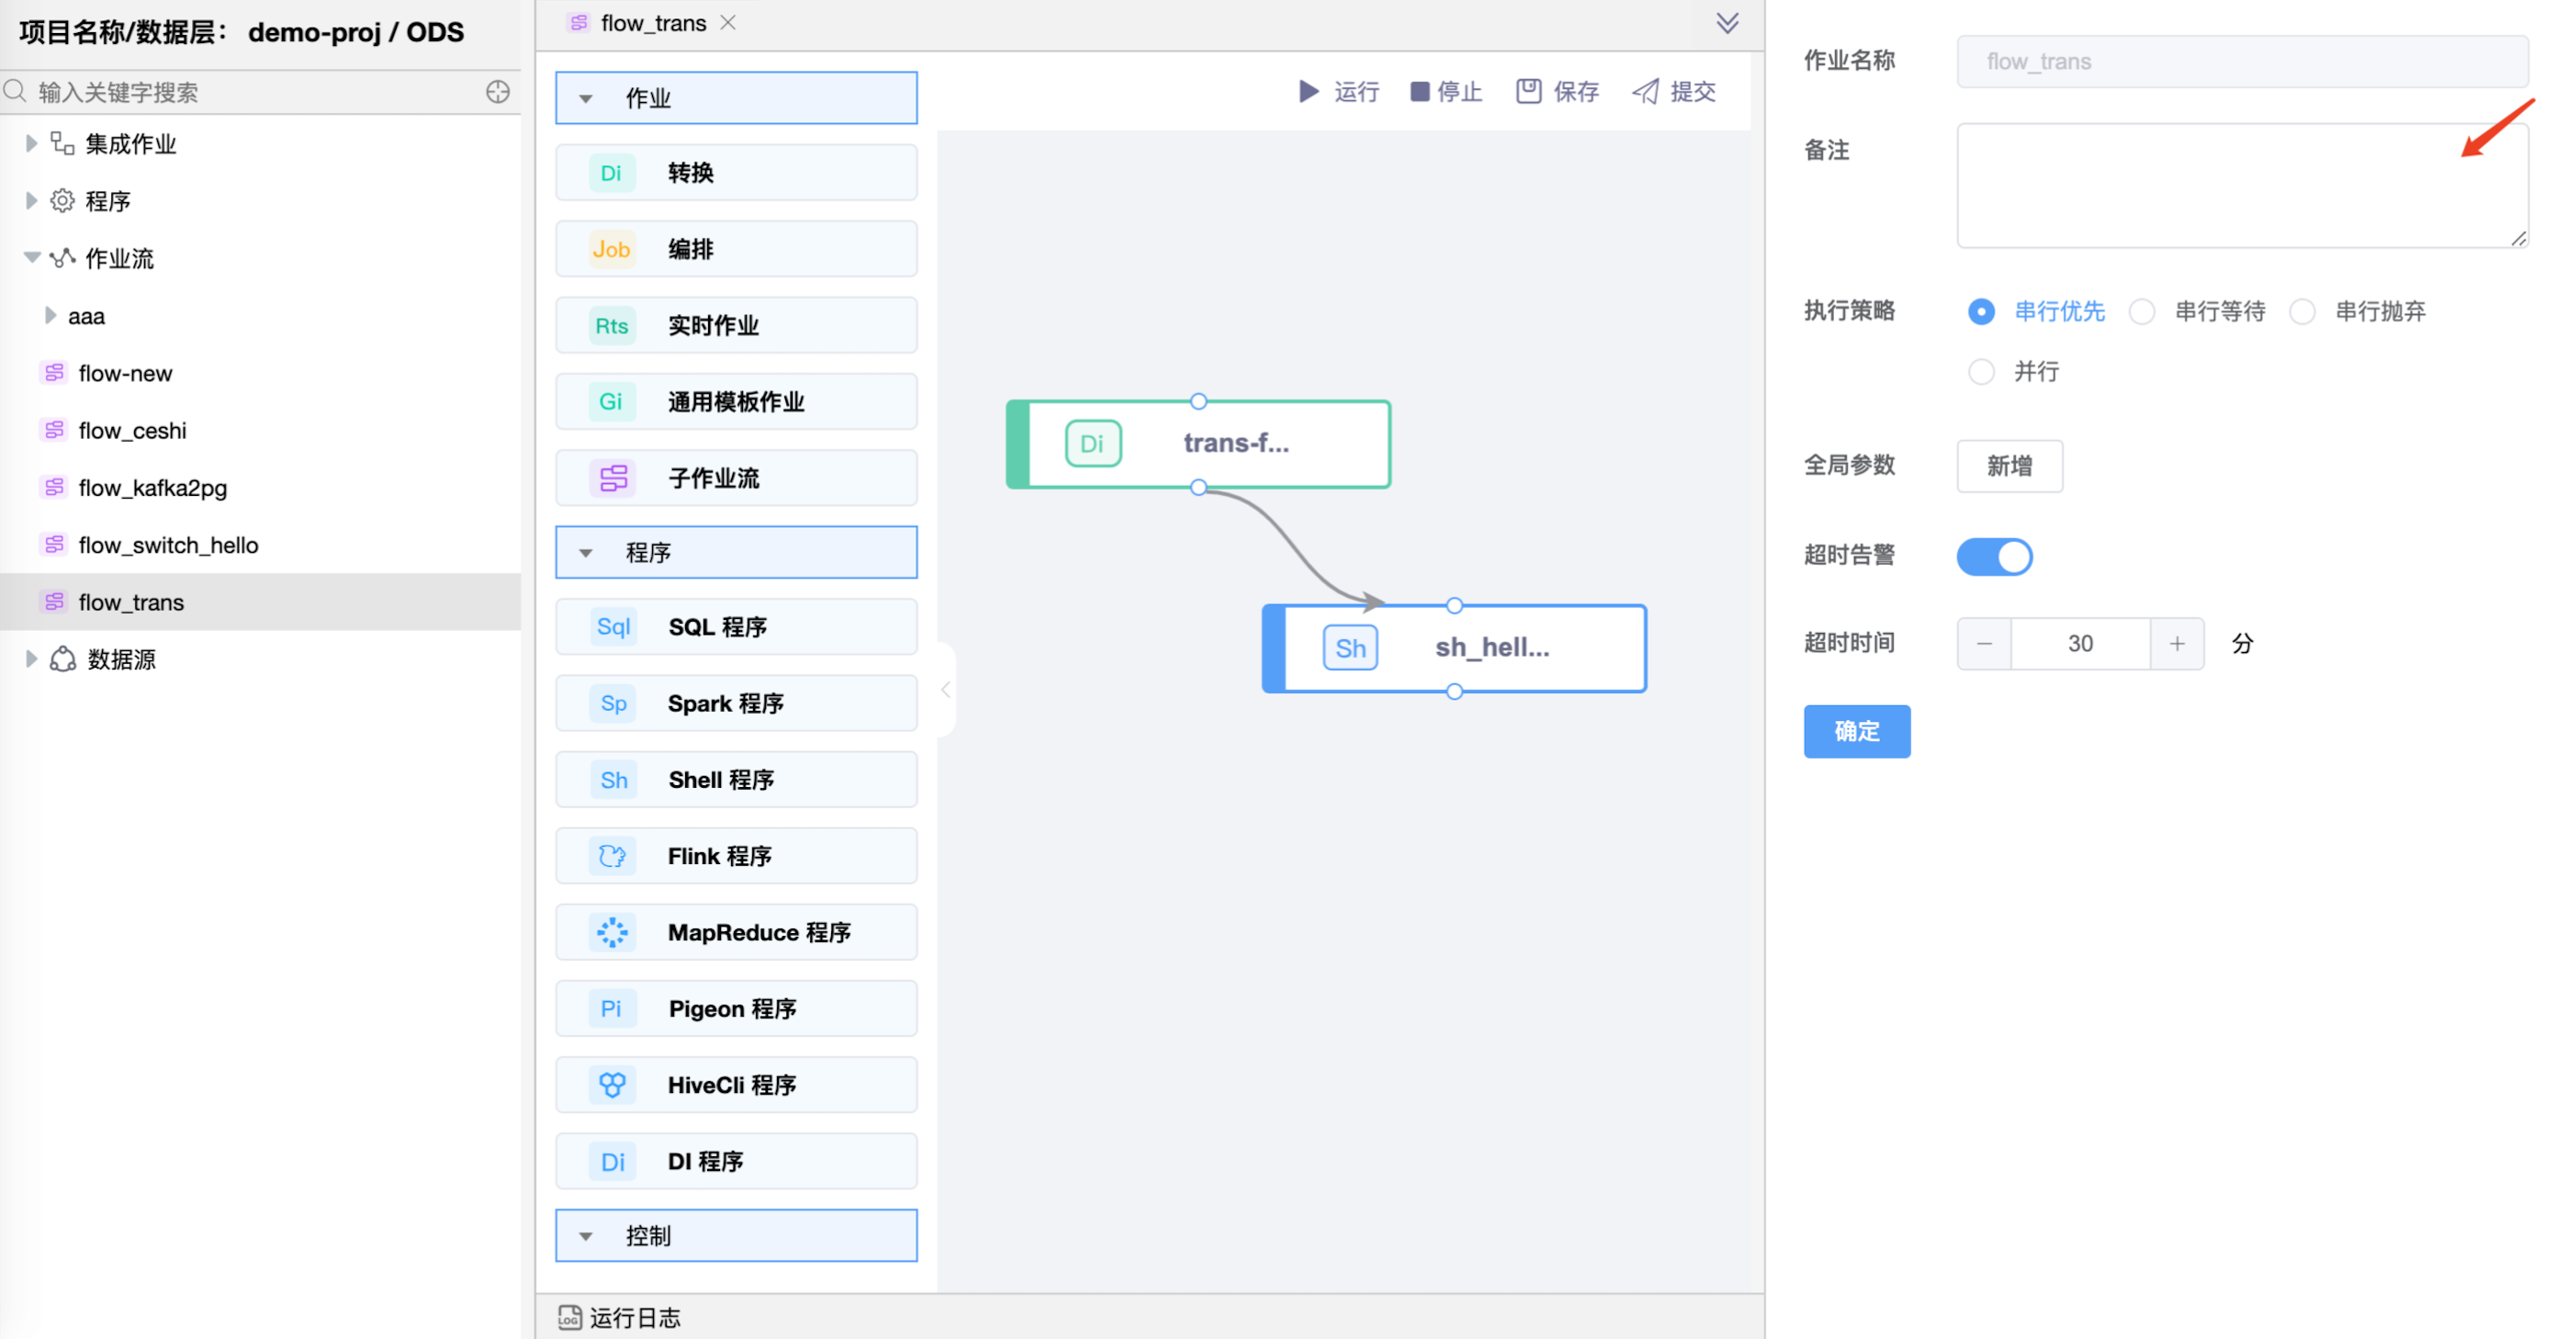2555x1339 pixels.
Task: Click the Save disk icon
Action: coord(1528,91)
